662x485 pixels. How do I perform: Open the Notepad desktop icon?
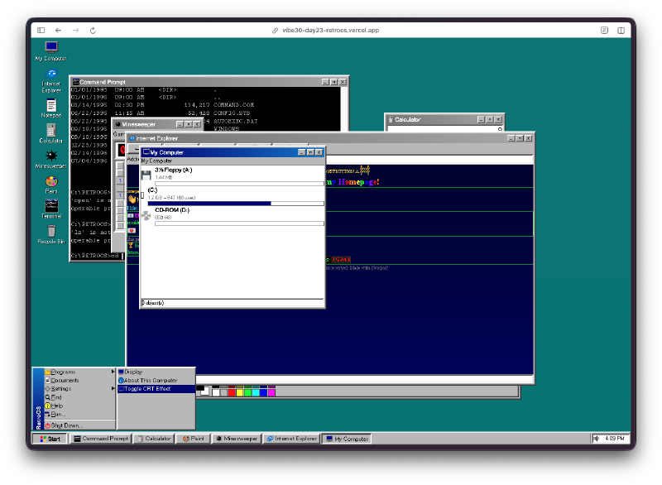click(x=51, y=106)
